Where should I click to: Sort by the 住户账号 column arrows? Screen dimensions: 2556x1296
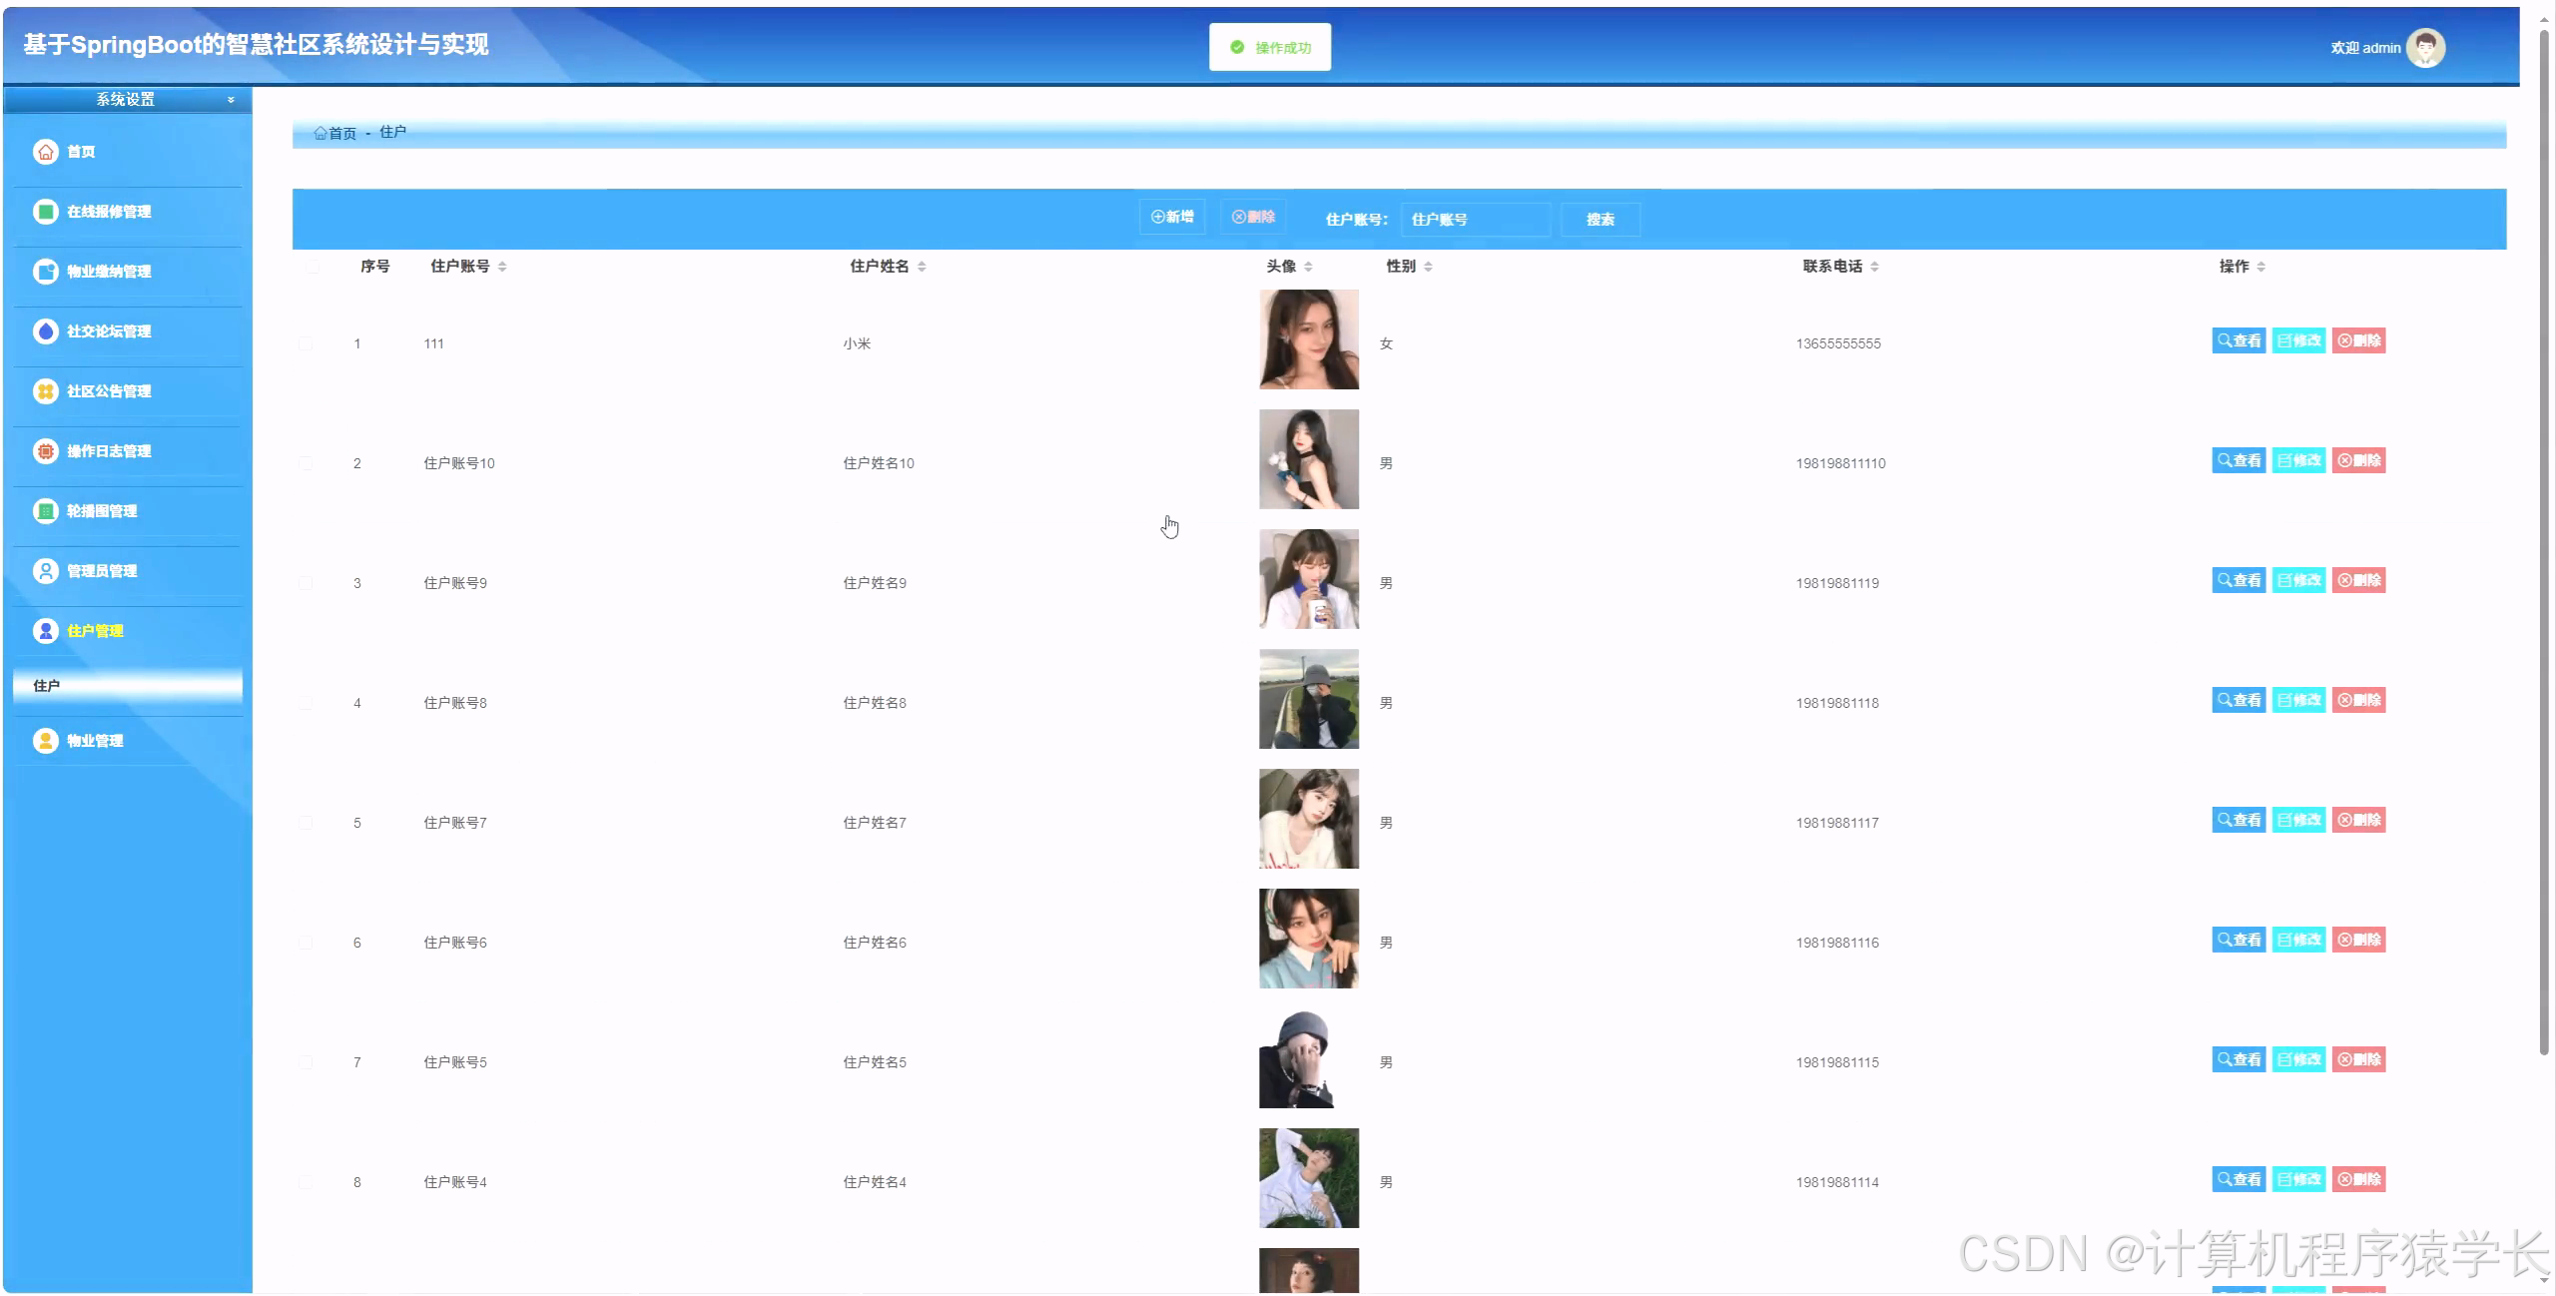502,267
